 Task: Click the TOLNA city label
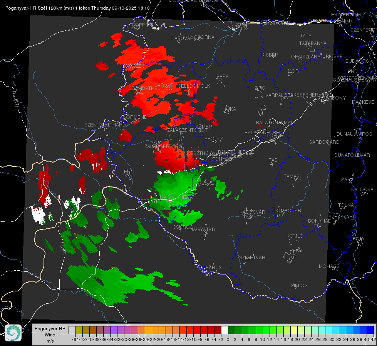[x=346, y=205]
